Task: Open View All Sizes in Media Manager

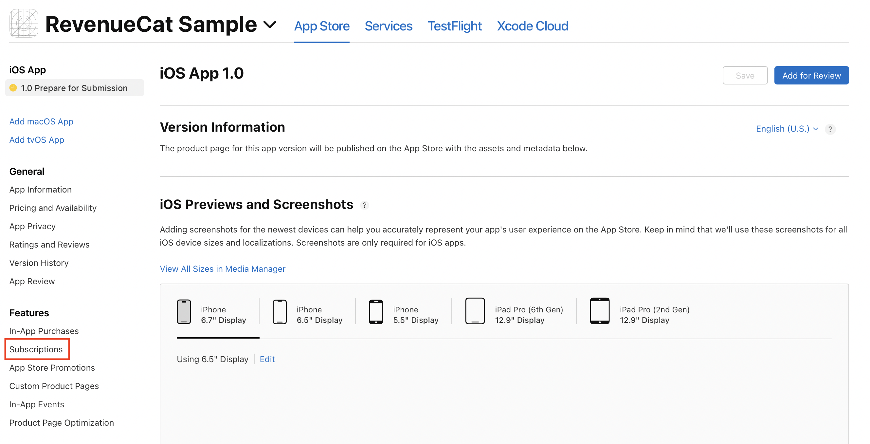Action: coord(222,268)
